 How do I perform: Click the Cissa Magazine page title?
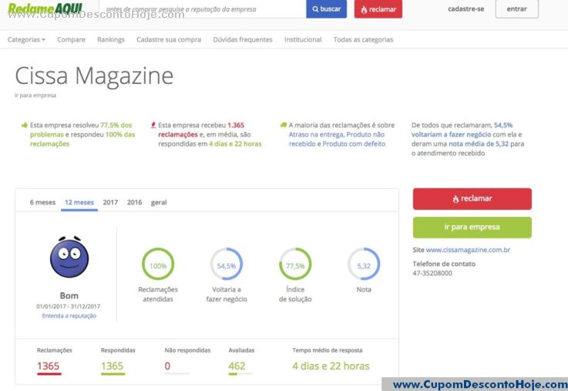tap(94, 76)
